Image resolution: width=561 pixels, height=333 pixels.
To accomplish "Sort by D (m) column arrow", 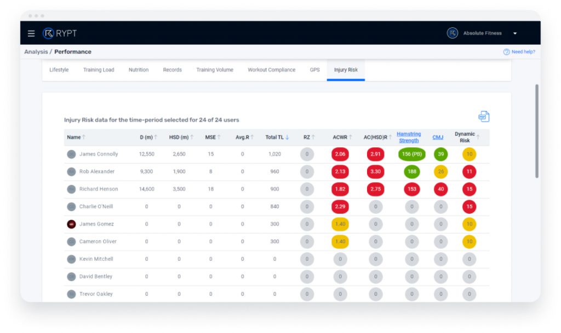I will [x=156, y=137].
